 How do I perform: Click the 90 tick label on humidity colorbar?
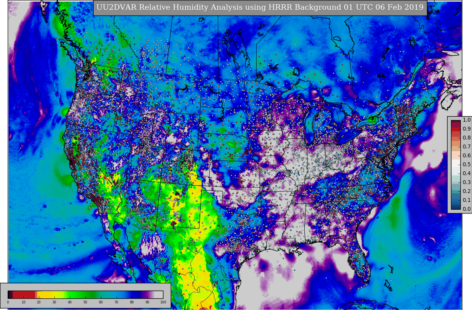147,302
